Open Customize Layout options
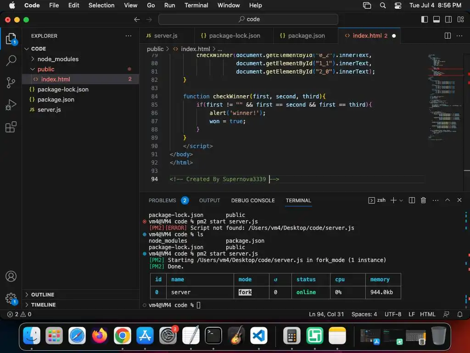The image size is (470, 353). pos(461,19)
